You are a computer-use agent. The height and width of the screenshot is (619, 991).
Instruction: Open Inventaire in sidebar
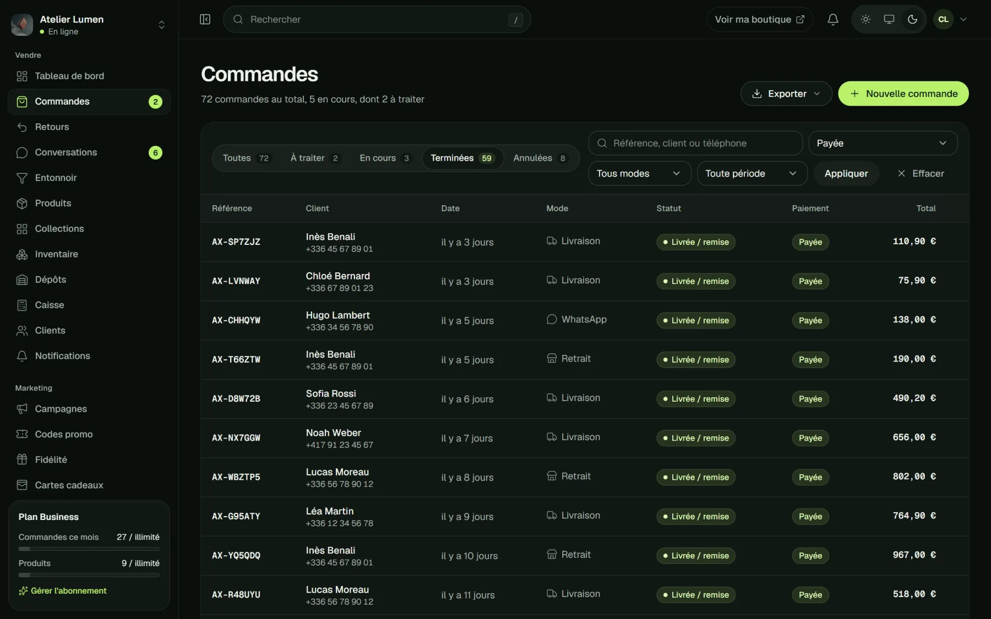(x=89, y=254)
